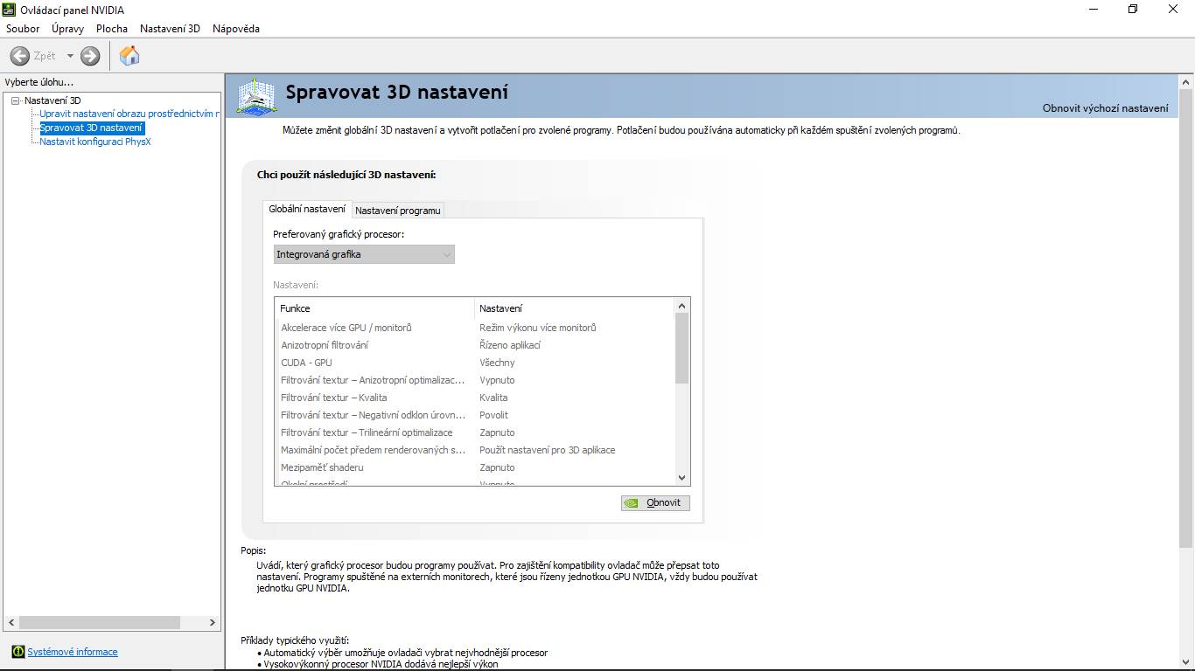1195x671 pixels.
Task: Click Řízeno aplikací value
Action: [510, 345]
